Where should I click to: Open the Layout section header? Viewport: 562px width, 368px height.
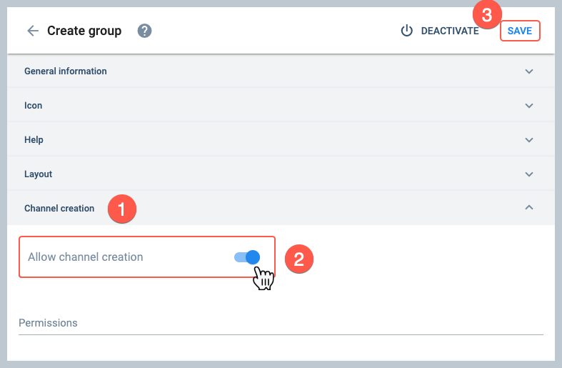(281, 174)
